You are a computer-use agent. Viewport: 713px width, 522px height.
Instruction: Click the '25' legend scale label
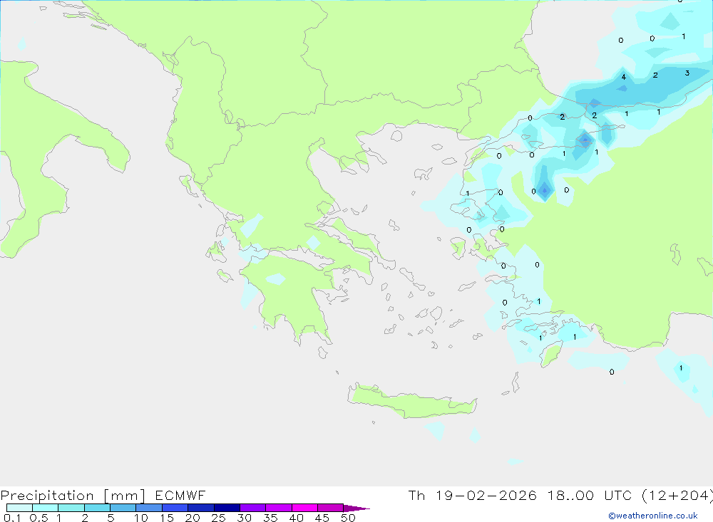pyautogui.click(x=219, y=518)
